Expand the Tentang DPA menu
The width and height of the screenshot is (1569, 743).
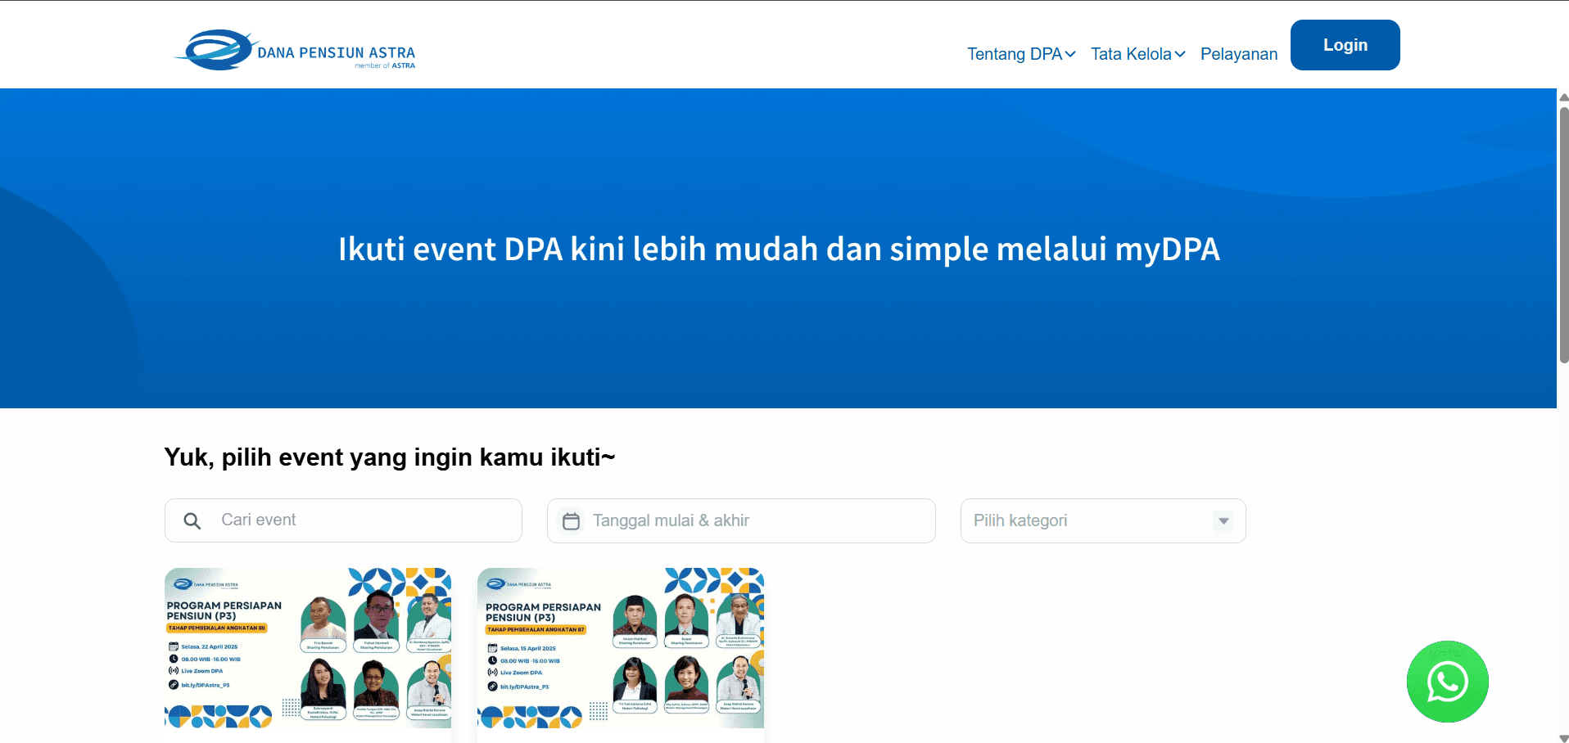(x=1015, y=54)
